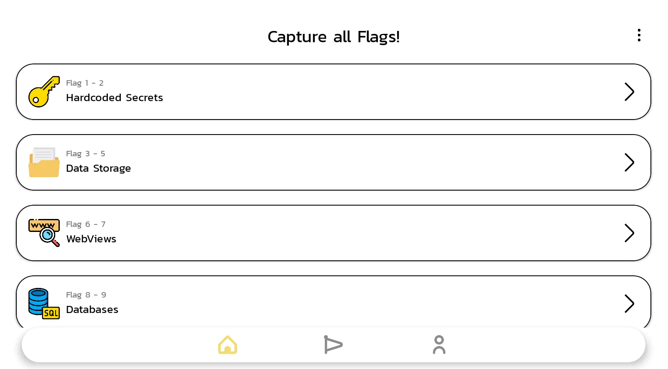Expand WebViews with the chevron arrow
The width and height of the screenshot is (668, 369).
pyautogui.click(x=629, y=233)
